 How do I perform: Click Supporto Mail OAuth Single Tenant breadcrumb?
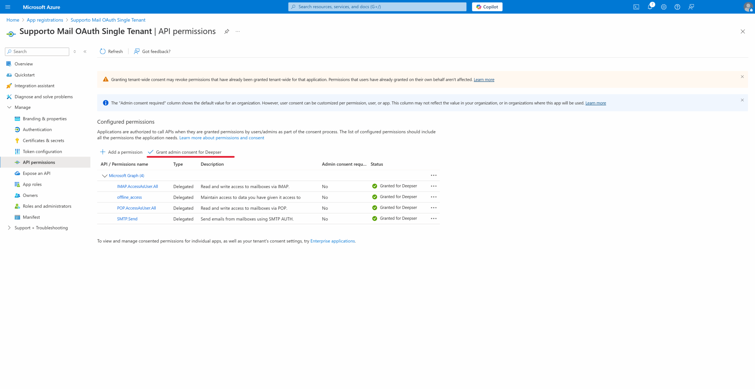108,20
